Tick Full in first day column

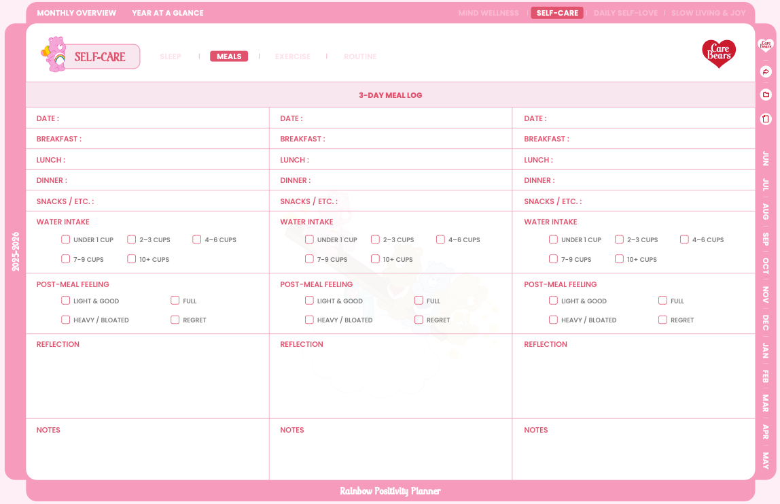(175, 301)
